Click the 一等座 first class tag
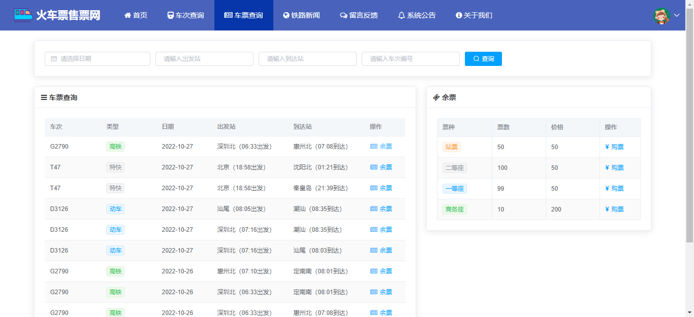The image size is (694, 317). [454, 189]
